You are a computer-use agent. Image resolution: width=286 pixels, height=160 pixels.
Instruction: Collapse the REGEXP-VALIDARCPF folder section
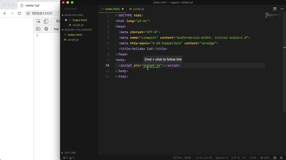pyautogui.click(x=78, y=30)
